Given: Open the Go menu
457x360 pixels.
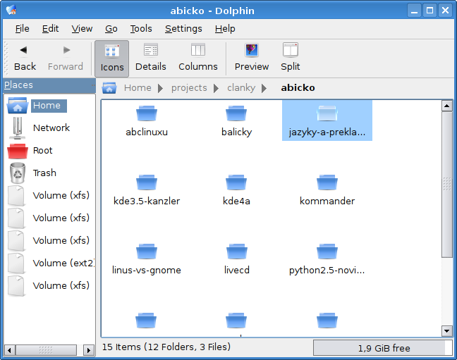Looking at the screenshot, I should [x=111, y=29].
